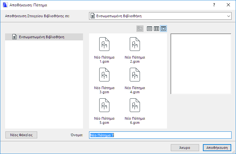Image resolution: width=236 pixels, height=154 pixels.
Task: Click the Νέο Πάτημα 6.gsm file name
Action: click(135, 120)
